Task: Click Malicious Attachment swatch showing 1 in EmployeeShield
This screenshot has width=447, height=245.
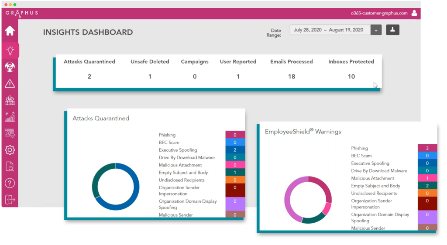Action: pos(427,178)
